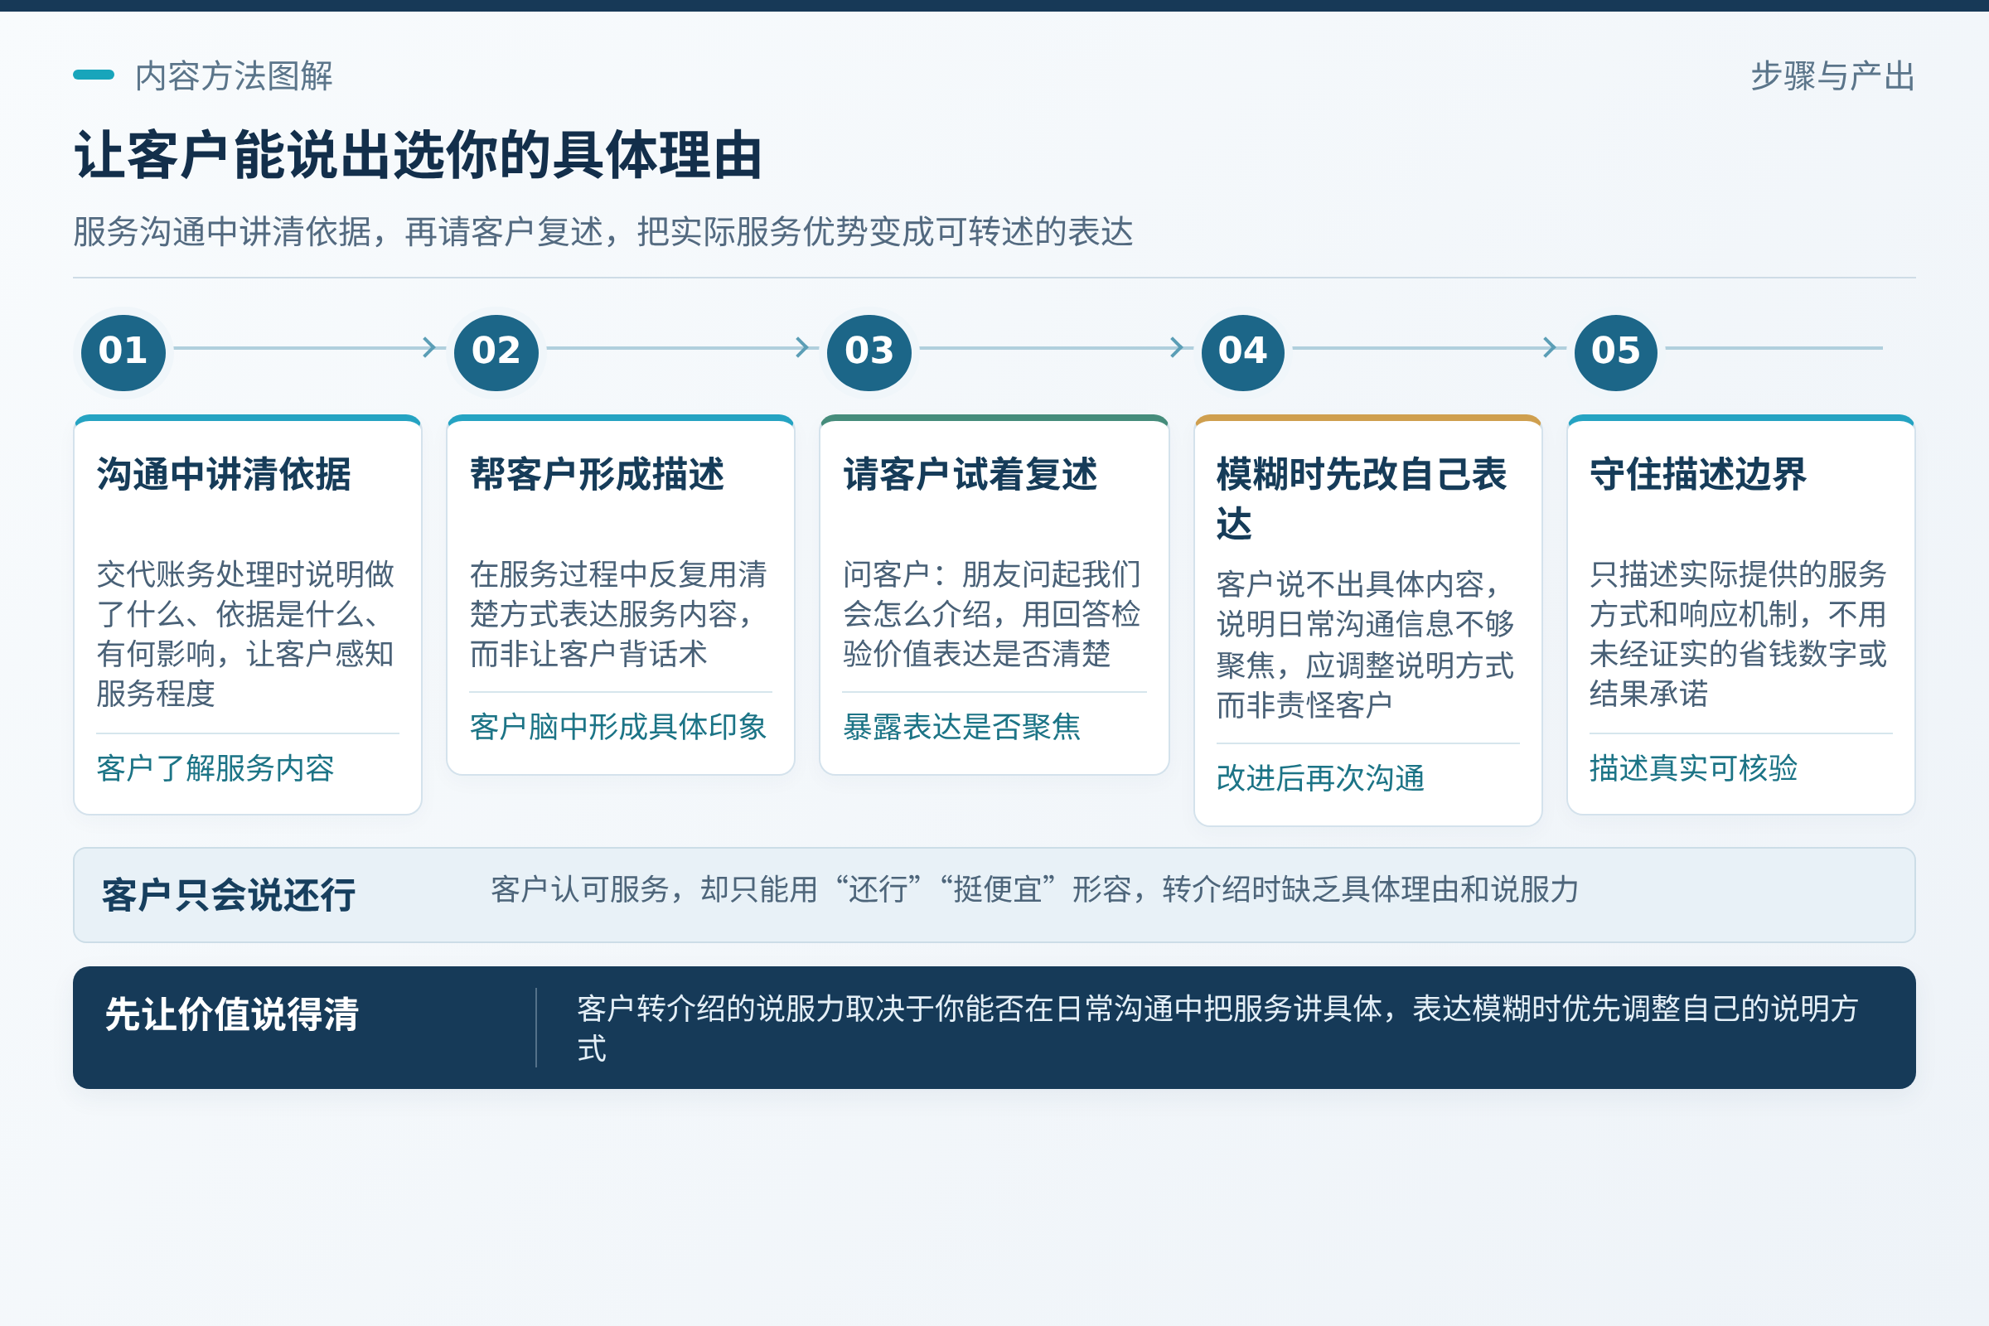Viewport: 1989px width, 1326px height.
Task: Click the output text 客户了解服务内容
Action: click(215, 768)
